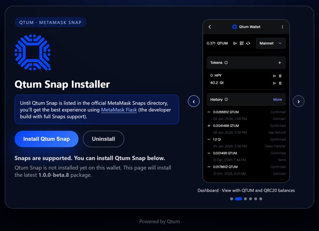Click the back arrow in Qtum Wallet header
This screenshot has height=231, width=319.
[x=210, y=27]
